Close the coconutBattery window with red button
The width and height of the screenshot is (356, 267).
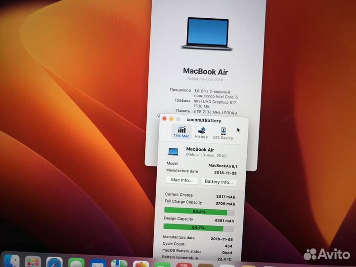click(164, 119)
